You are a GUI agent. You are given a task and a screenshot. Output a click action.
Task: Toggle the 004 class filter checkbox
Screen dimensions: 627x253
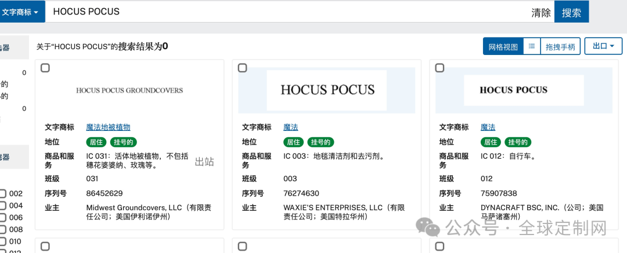pos(3,206)
